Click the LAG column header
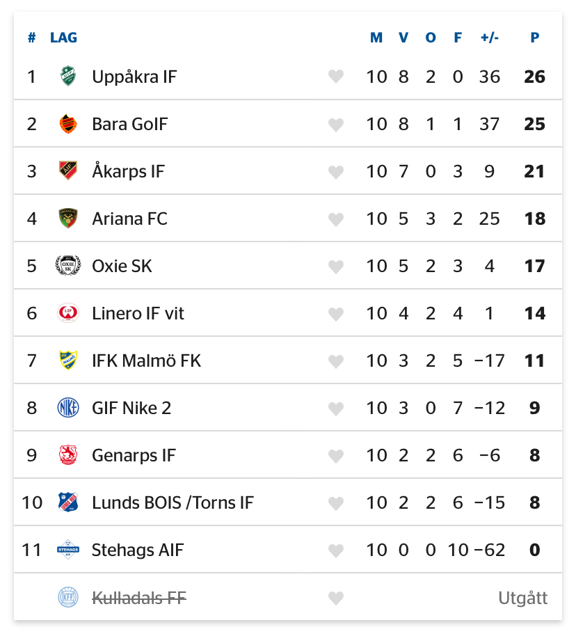The width and height of the screenshot is (576, 634). click(63, 38)
